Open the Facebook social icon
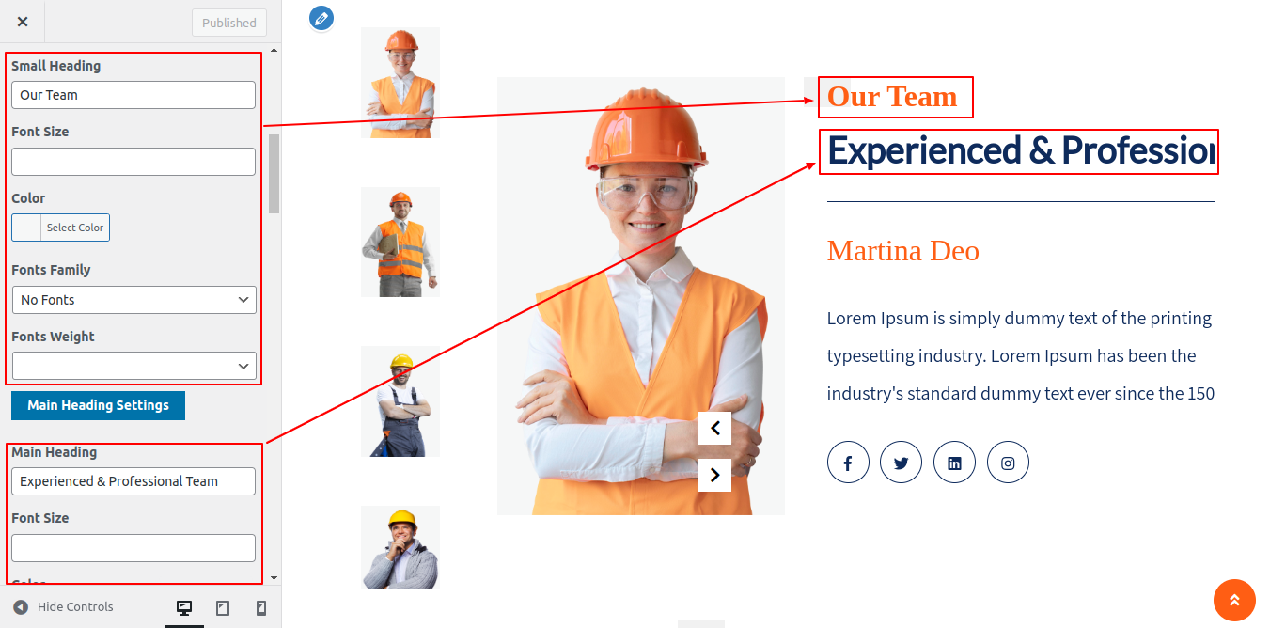The height and width of the screenshot is (628, 1270). 848,463
